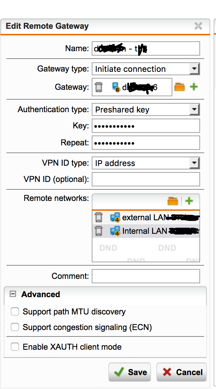Remove Internal LAN with its trash icon

99,231
